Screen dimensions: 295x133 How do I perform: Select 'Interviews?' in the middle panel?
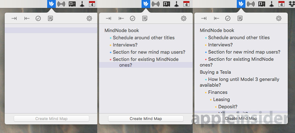click(125, 45)
